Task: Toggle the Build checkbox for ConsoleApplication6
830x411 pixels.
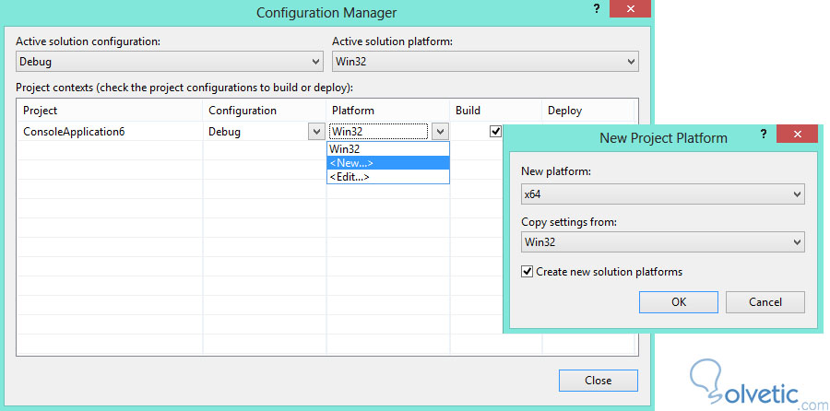Action: [x=495, y=131]
